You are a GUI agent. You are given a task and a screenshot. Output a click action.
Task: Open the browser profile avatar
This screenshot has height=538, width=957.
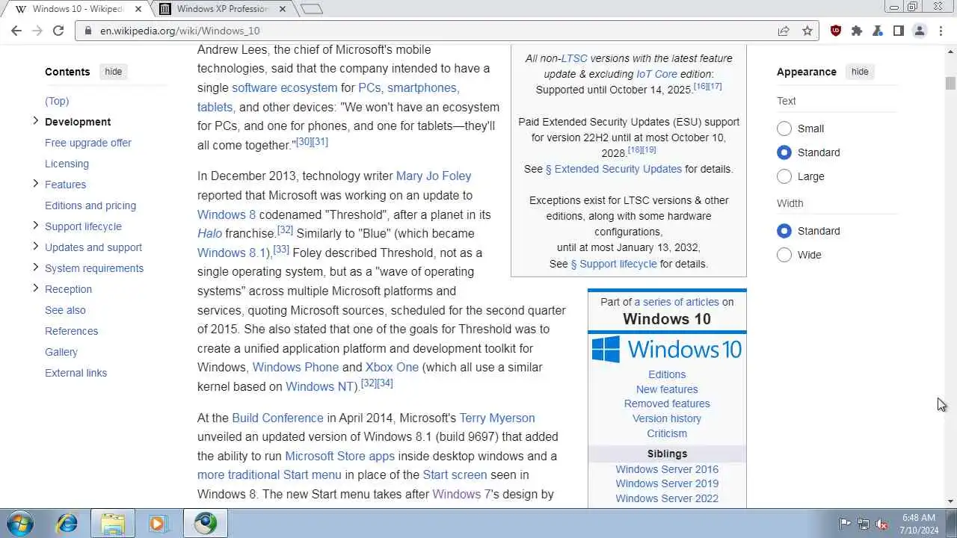[920, 31]
